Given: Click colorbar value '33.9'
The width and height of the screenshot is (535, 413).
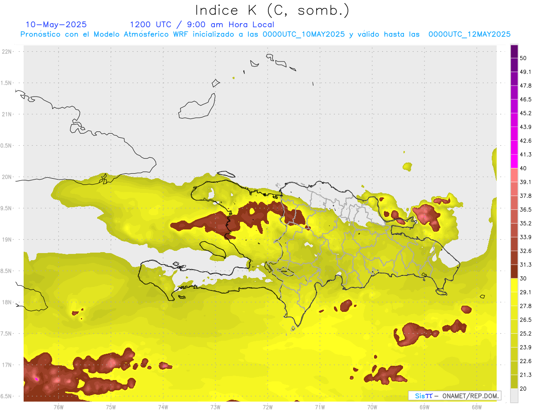Looking at the screenshot, I should 526,237.
